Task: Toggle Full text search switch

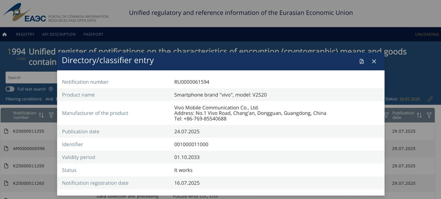Action: 10,89
